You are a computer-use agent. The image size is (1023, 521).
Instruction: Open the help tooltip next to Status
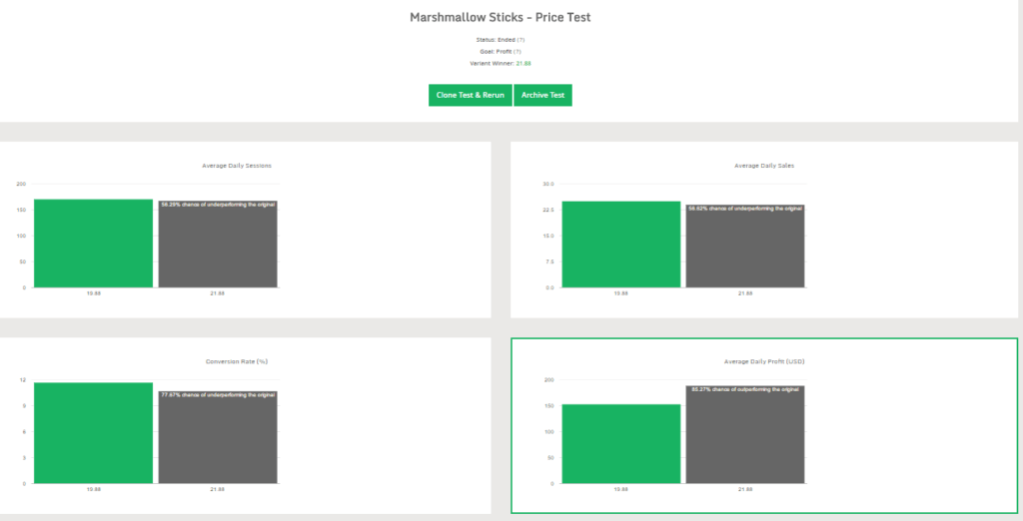pyautogui.click(x=520, y=39)
